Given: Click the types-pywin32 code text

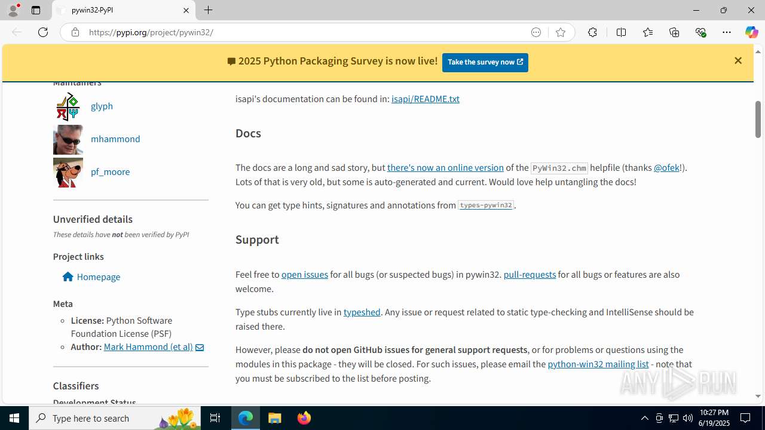Looking at the screenshot, I should tap(486, 205).
